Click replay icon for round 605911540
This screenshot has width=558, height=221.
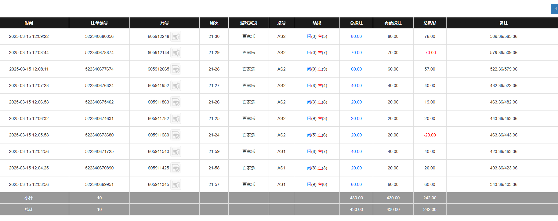tap(176, 152)
